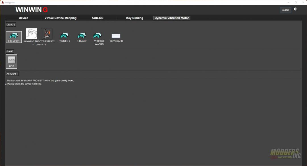The height and width of the screenshot is (166, 307).
Task: Select the F16 MFD 1 device icon
Action: tap(14, 36)
